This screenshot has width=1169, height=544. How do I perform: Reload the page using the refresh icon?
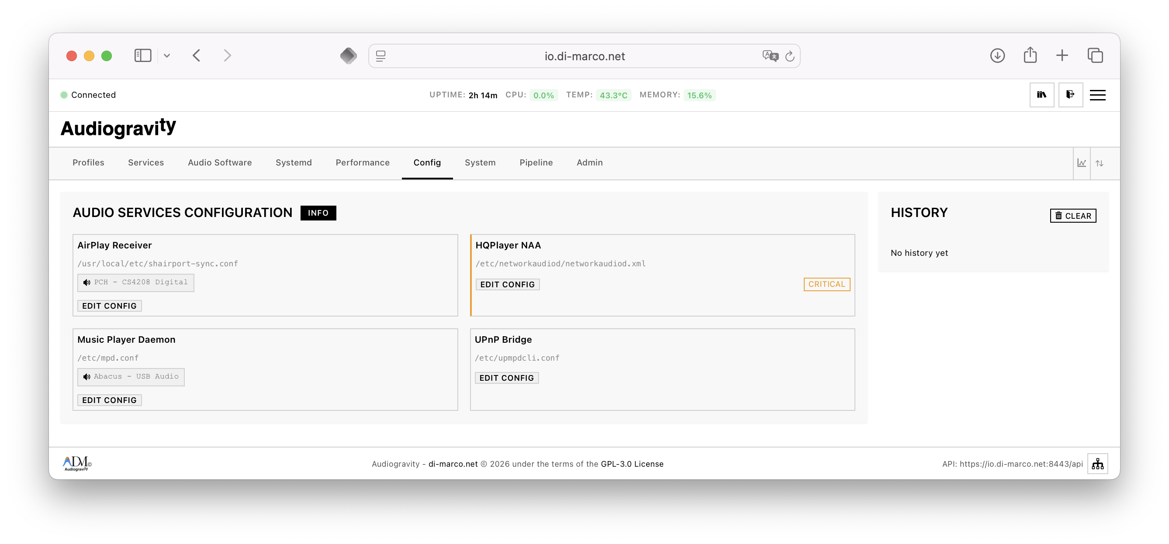790,56
